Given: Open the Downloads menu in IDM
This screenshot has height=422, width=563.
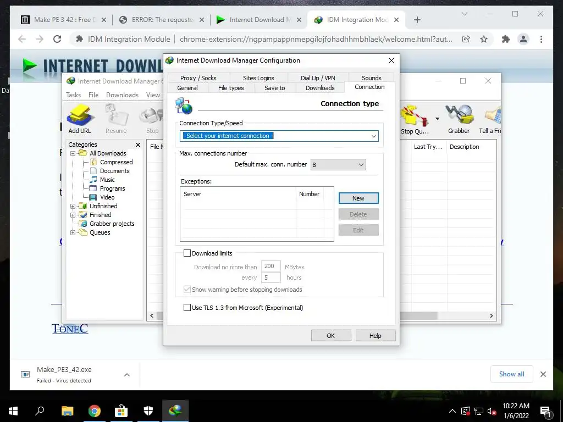Looking at the screenshot, I should (x=122, y=95).
